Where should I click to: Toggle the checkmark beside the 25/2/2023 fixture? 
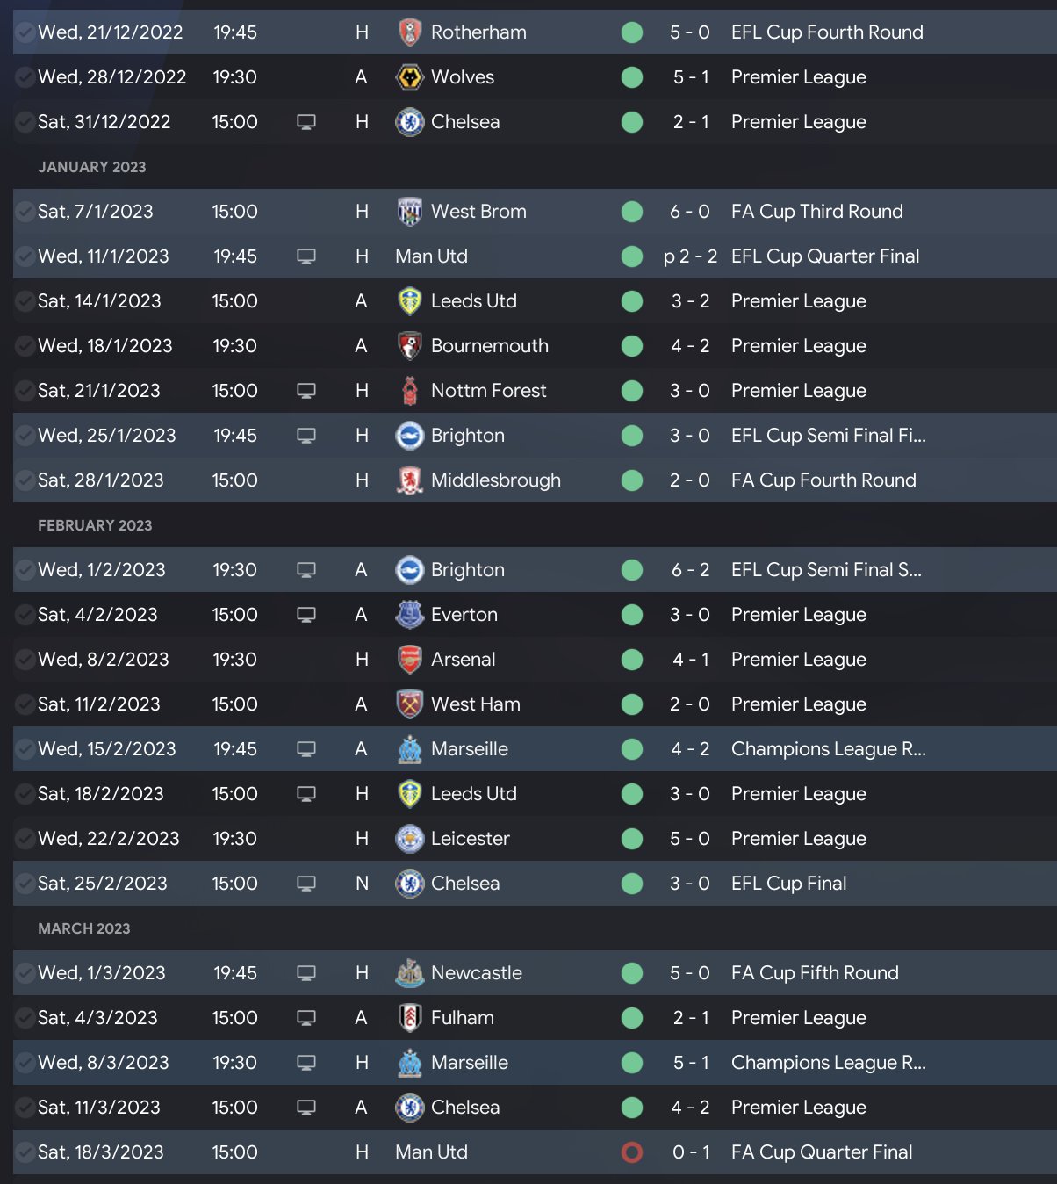click(x=25, y=884)
